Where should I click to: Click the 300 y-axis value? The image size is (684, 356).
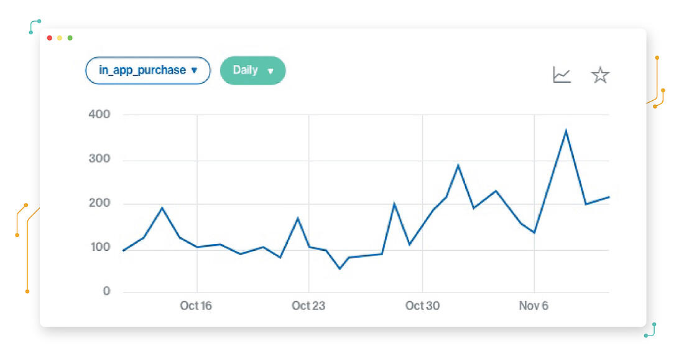[x=99, y=159]
